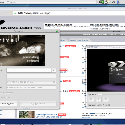Switch to the 'most downloads' tab
Image resolution: width=125 pixels, height=125 pixels.
pos(79,40)
